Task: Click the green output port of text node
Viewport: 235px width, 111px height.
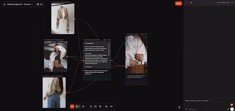Action: (111, 61)
